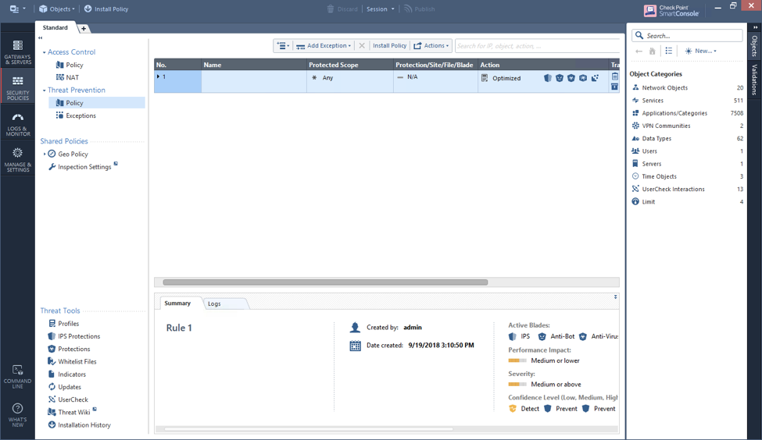Viewport: 762px width, 440px height.
Task: Open the Objects menu
Action: tap(57, 9)
